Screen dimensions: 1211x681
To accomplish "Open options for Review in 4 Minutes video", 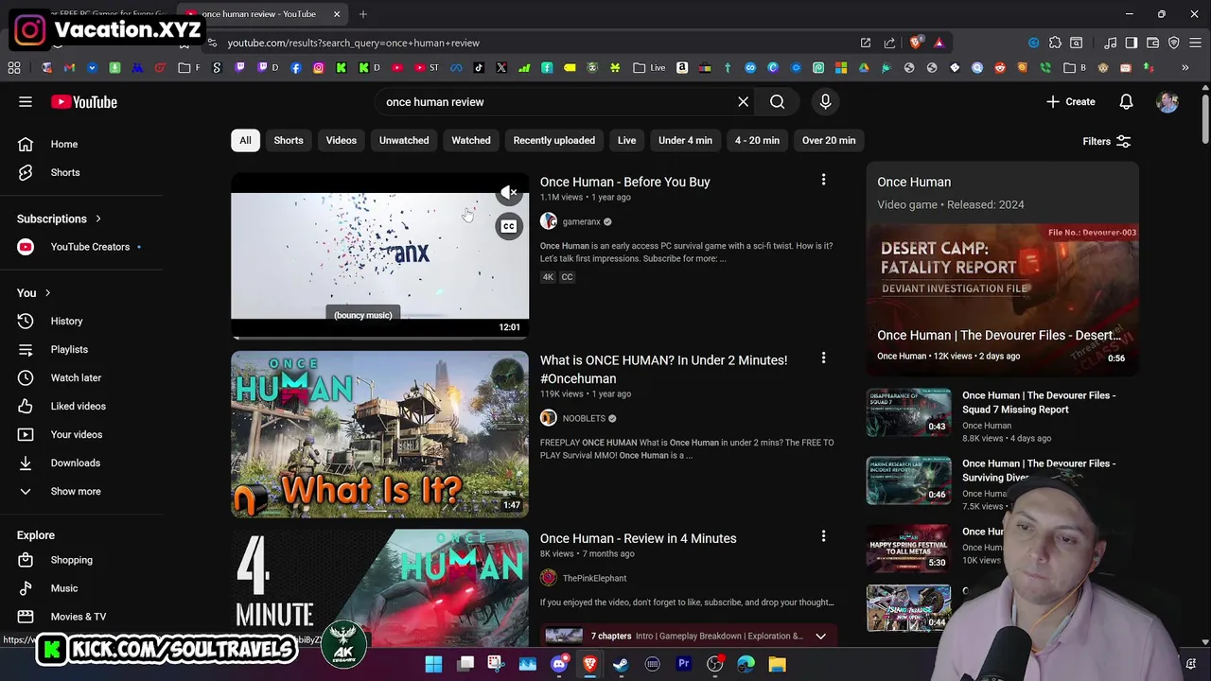I will coord(823,536).
